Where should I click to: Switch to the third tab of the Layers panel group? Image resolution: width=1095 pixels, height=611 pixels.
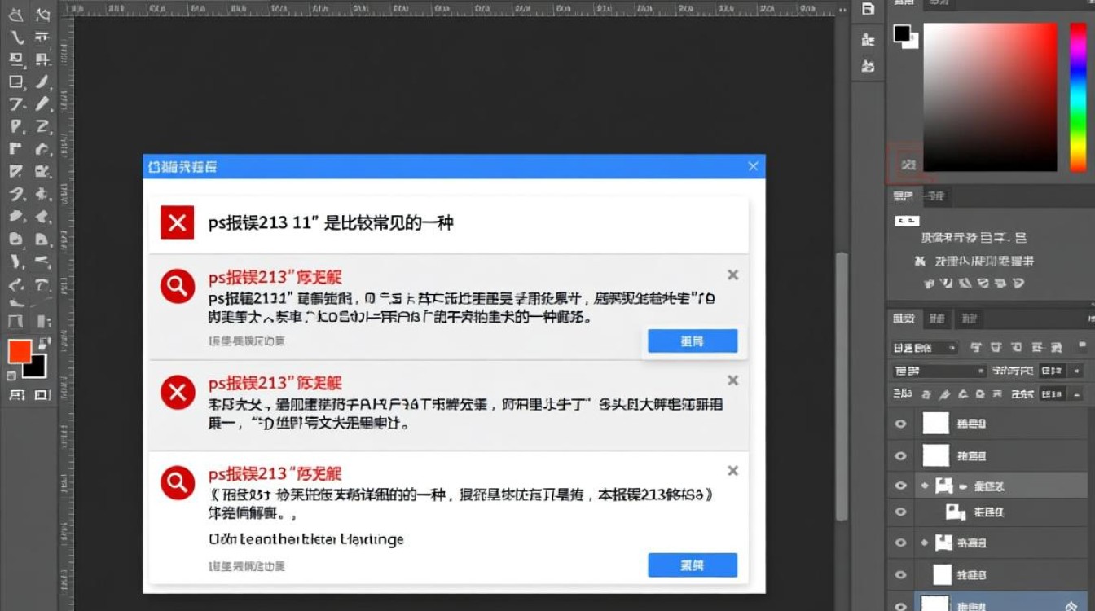(967, 319)
